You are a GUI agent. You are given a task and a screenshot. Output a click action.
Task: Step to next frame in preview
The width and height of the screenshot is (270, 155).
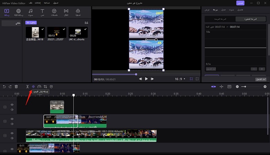click(152, 79)
